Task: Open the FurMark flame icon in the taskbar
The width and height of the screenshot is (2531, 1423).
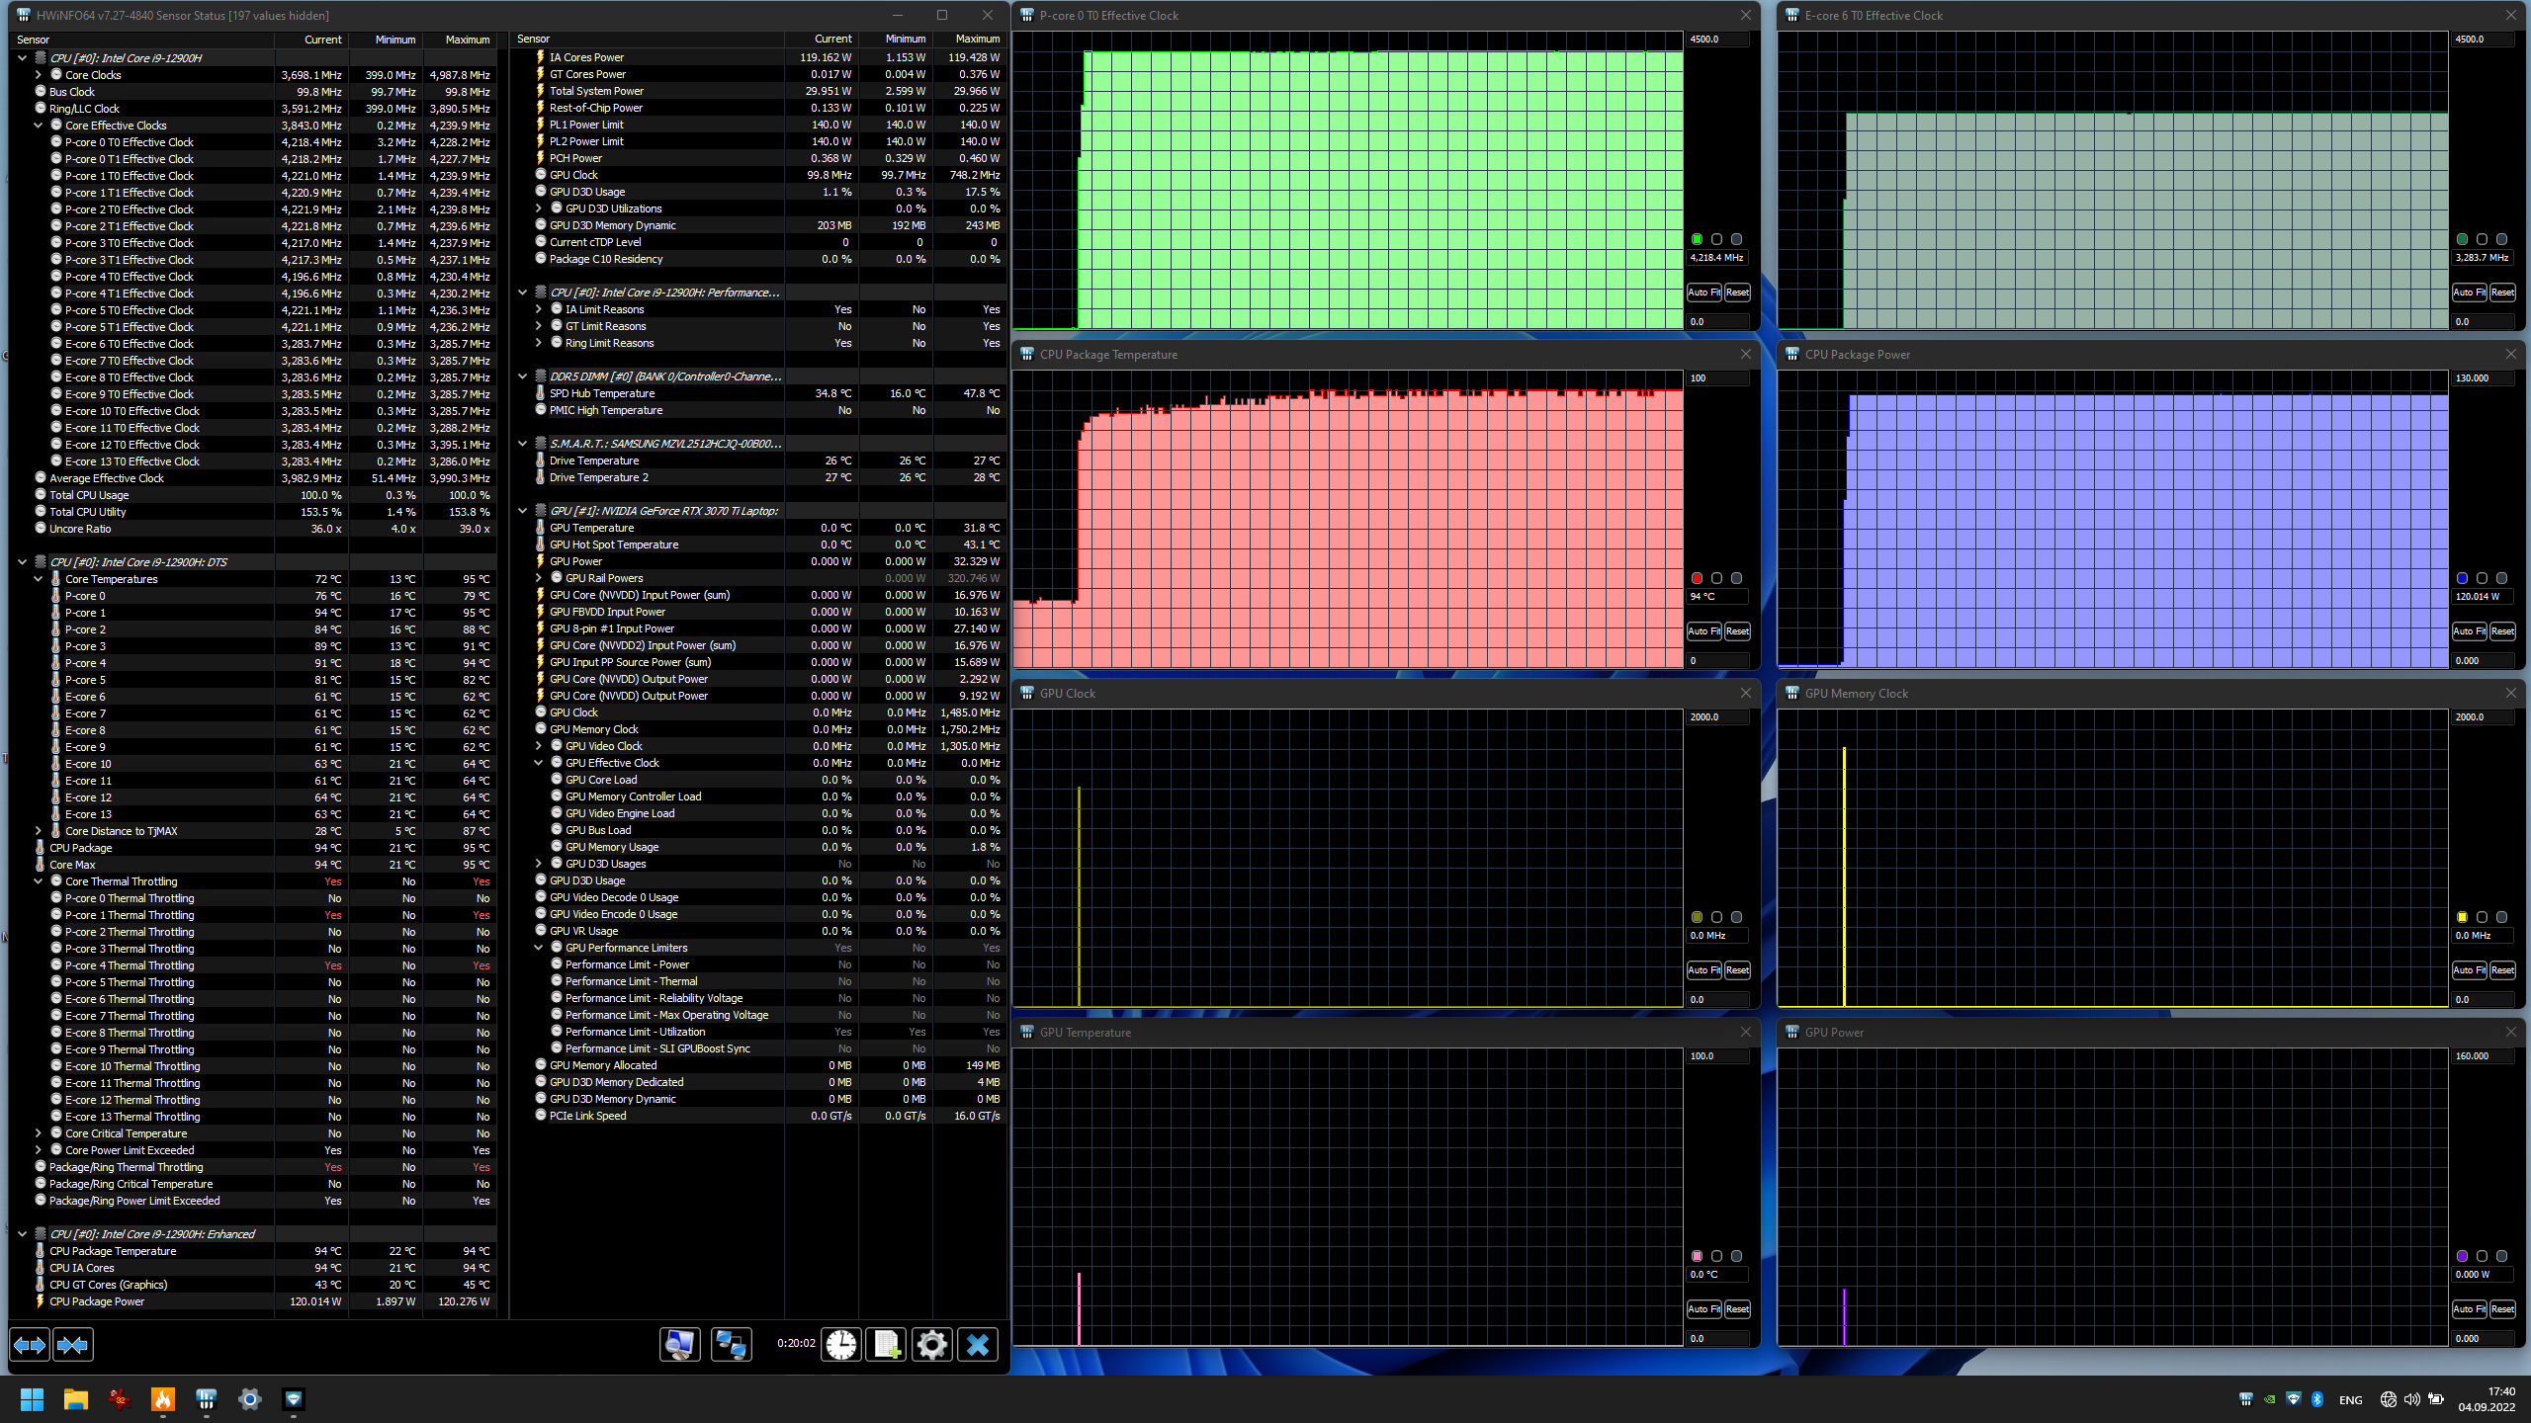Action: [x=162, y=1398]
